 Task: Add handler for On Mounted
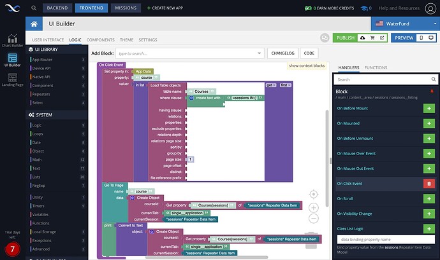pyautogui.click(x=429, y=123)
